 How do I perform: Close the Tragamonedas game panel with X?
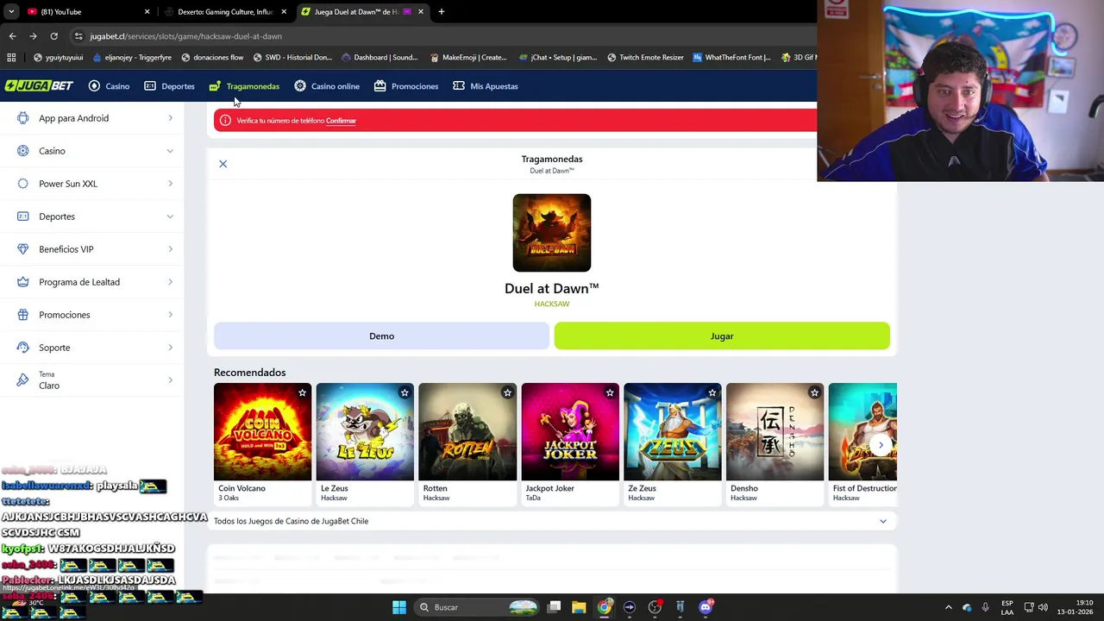(223, 164)
